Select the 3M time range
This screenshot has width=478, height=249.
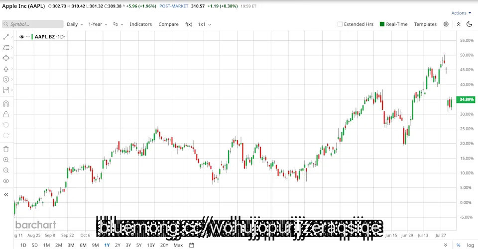pos(71,245)
